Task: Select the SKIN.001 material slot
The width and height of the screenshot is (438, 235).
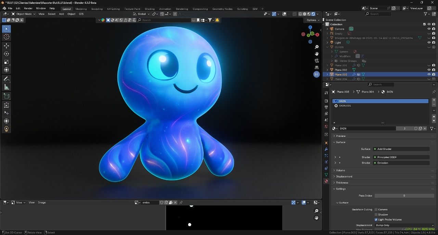Action: 345,106
